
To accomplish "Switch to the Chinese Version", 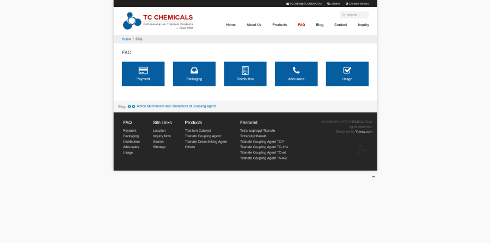I will coord(357,4).
